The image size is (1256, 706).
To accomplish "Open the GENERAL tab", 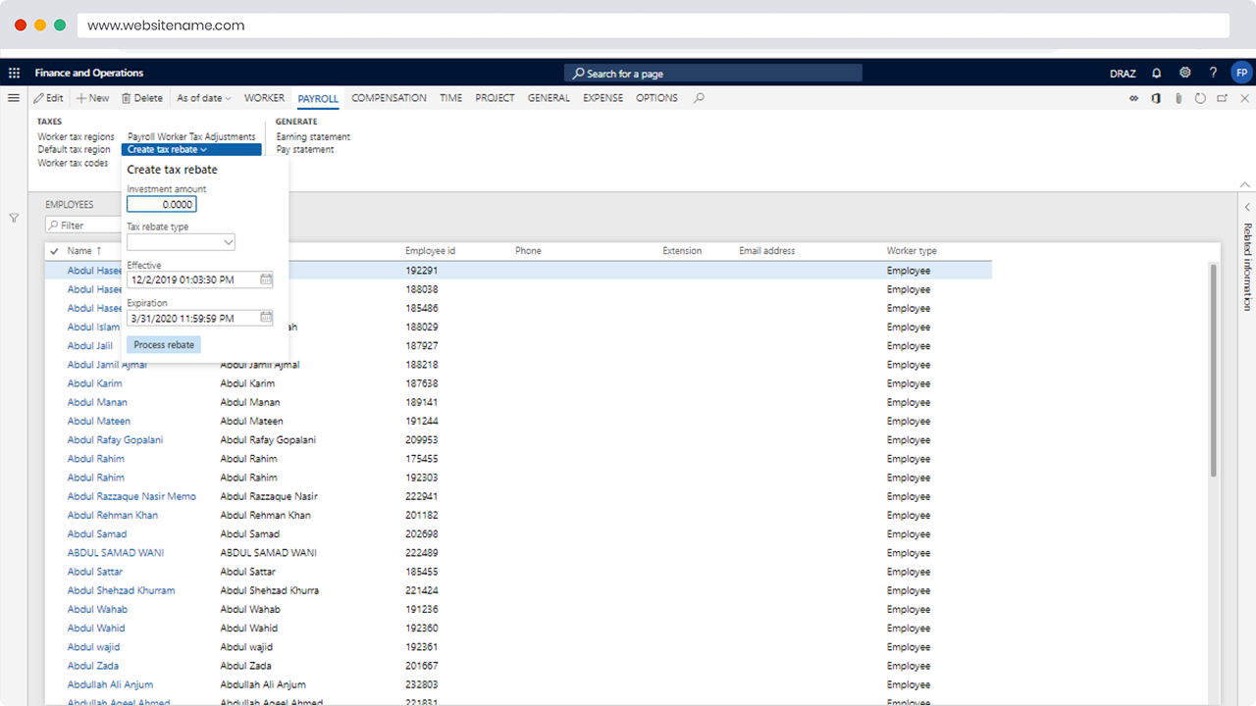I will click(549, 98).
